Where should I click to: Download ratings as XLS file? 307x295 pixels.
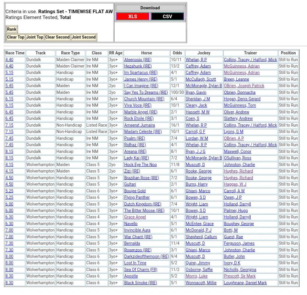133,17
